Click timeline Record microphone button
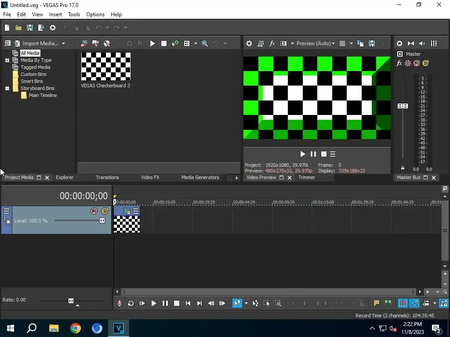The height and width of the screenshot is (337, 450). point(120,303)
